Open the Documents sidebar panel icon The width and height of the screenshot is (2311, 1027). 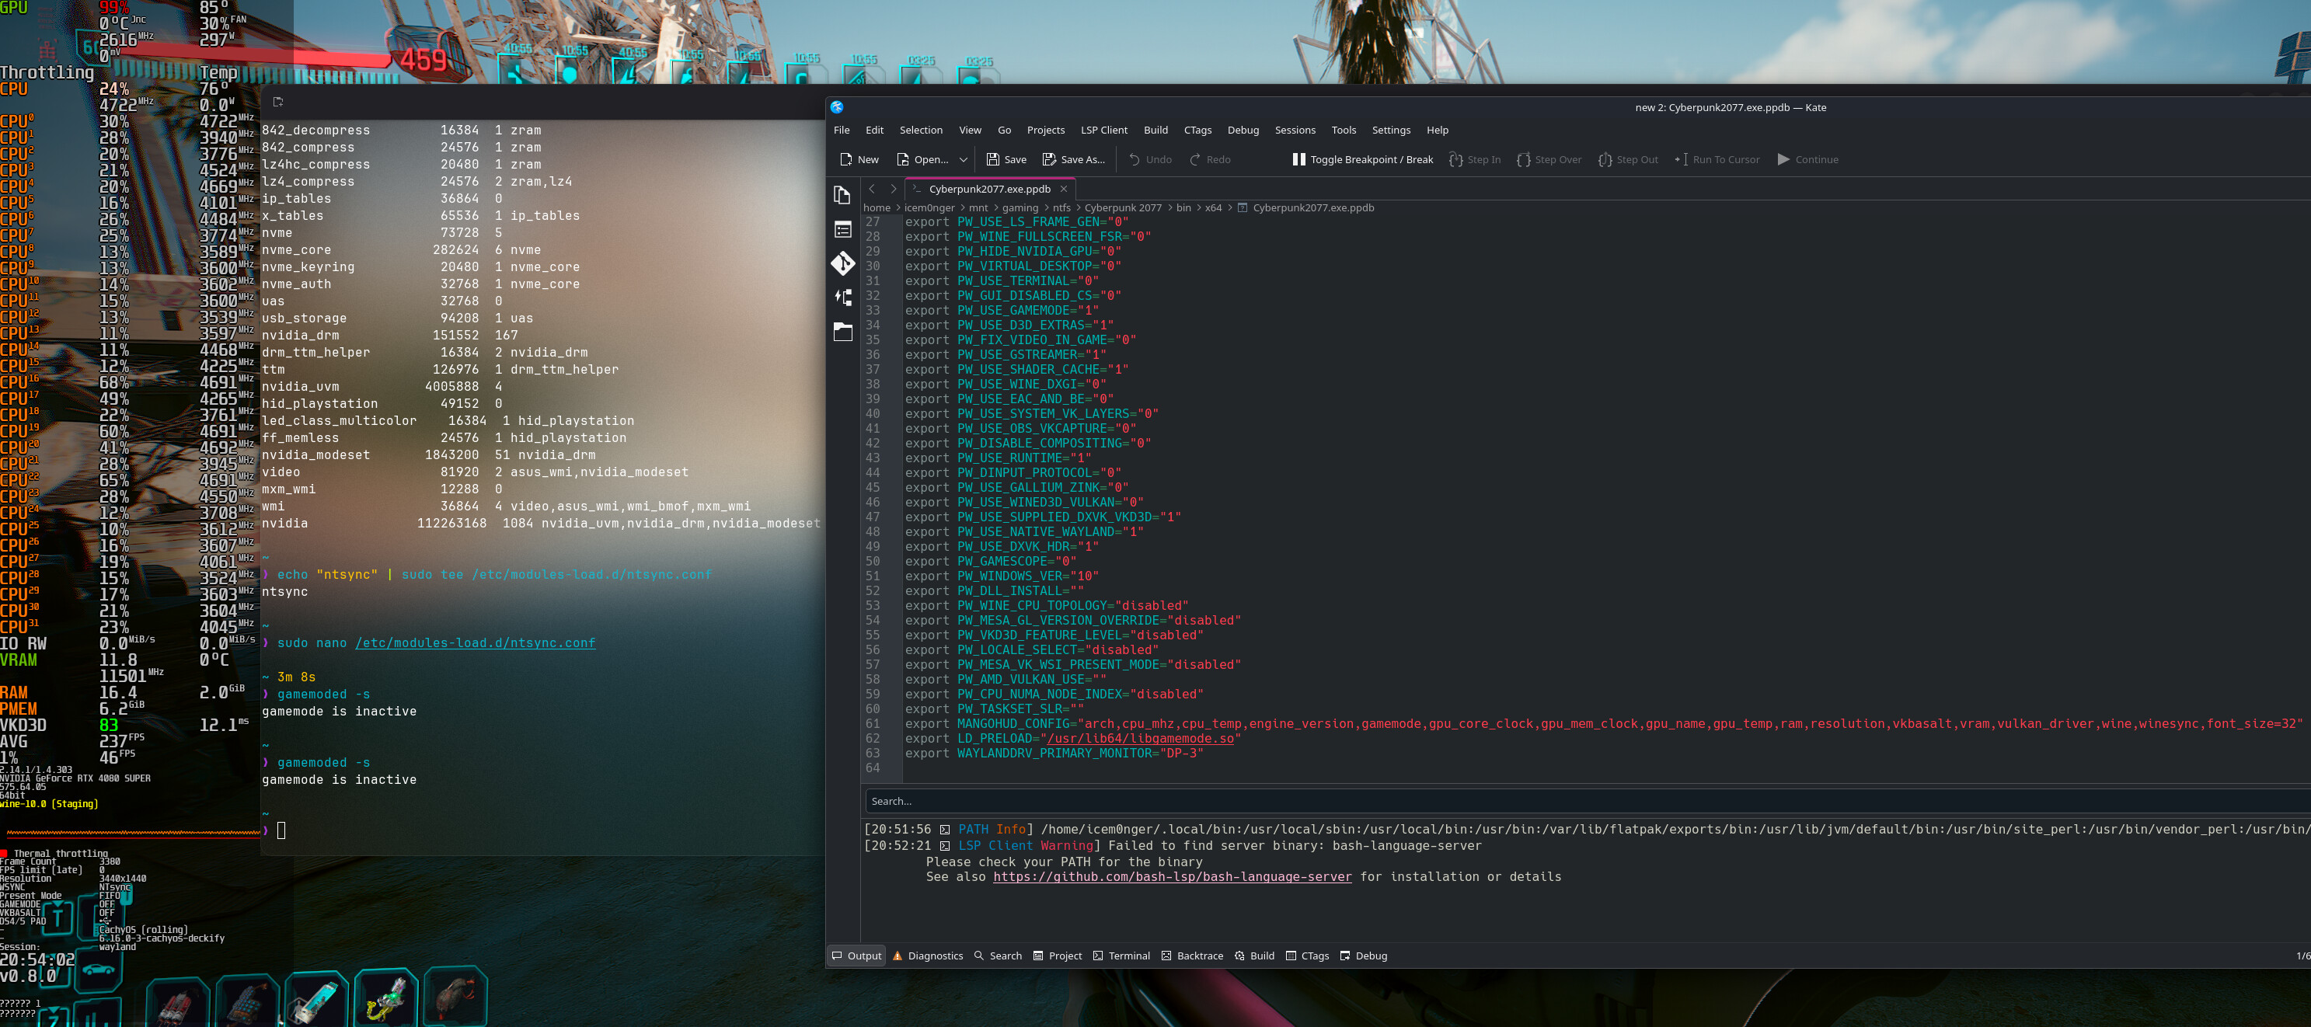pyautogui.click(x=842, y=195)
